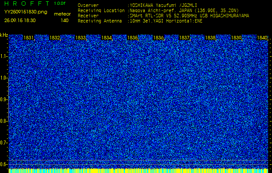
Task: Click the meteor count value 140
Action: pyautogui.click(x=64, y=20)
